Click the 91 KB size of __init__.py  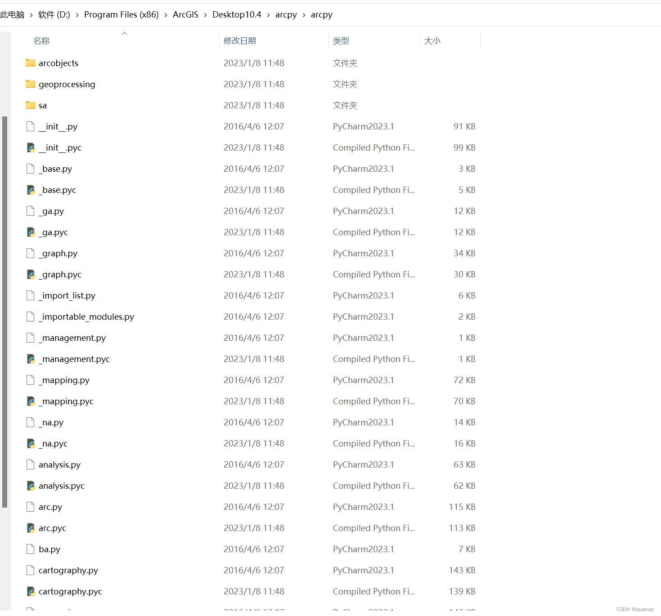[464, 126]
